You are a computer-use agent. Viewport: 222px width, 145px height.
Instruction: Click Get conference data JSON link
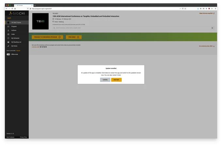207,46
